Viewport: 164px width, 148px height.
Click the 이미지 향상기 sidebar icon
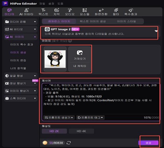[x=7, y=91]
